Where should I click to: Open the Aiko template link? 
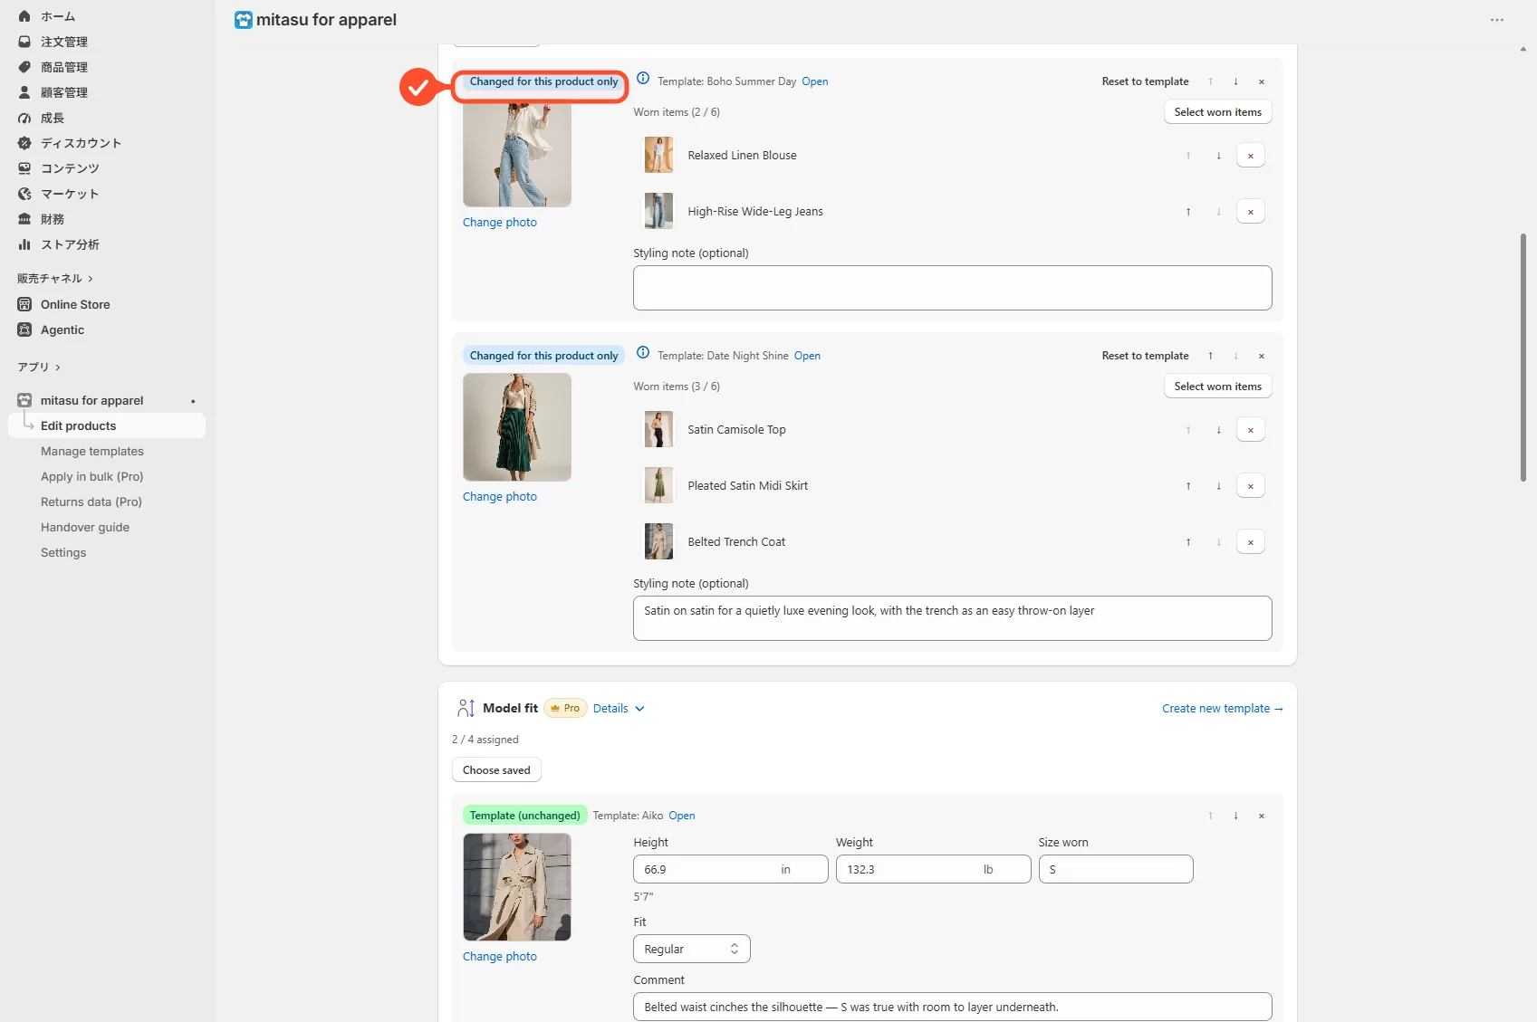coord(682,816)
